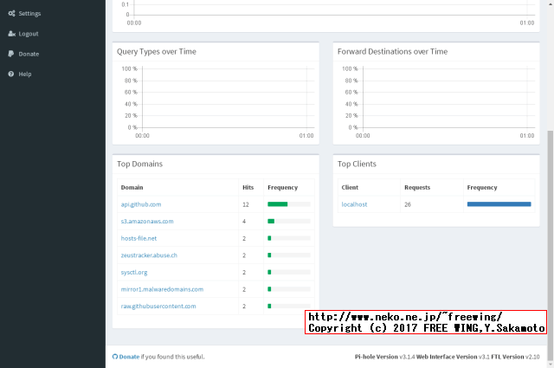Open the localhost client link

coord(354,204)
